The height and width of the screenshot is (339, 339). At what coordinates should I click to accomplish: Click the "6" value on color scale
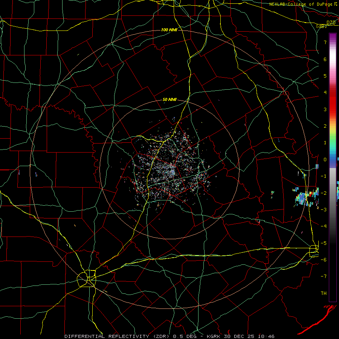tap(325, 59)
